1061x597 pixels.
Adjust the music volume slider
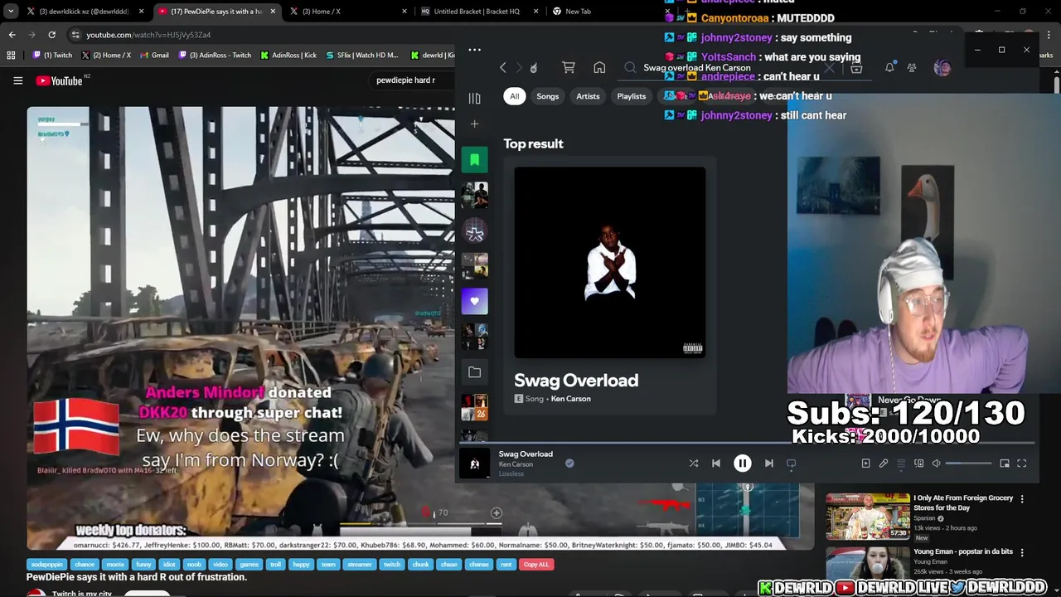(968, 464)
